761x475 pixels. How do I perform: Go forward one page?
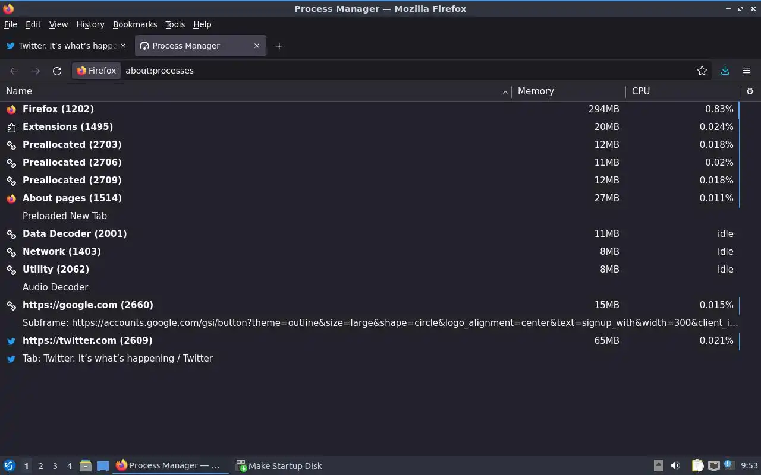click(x=36, y=71)
